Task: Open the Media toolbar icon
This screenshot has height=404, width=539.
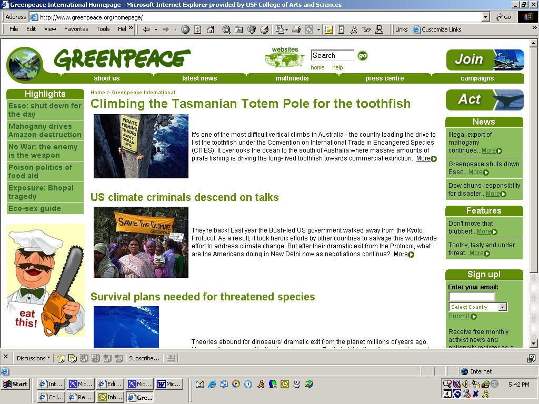Action: point(252,29)
